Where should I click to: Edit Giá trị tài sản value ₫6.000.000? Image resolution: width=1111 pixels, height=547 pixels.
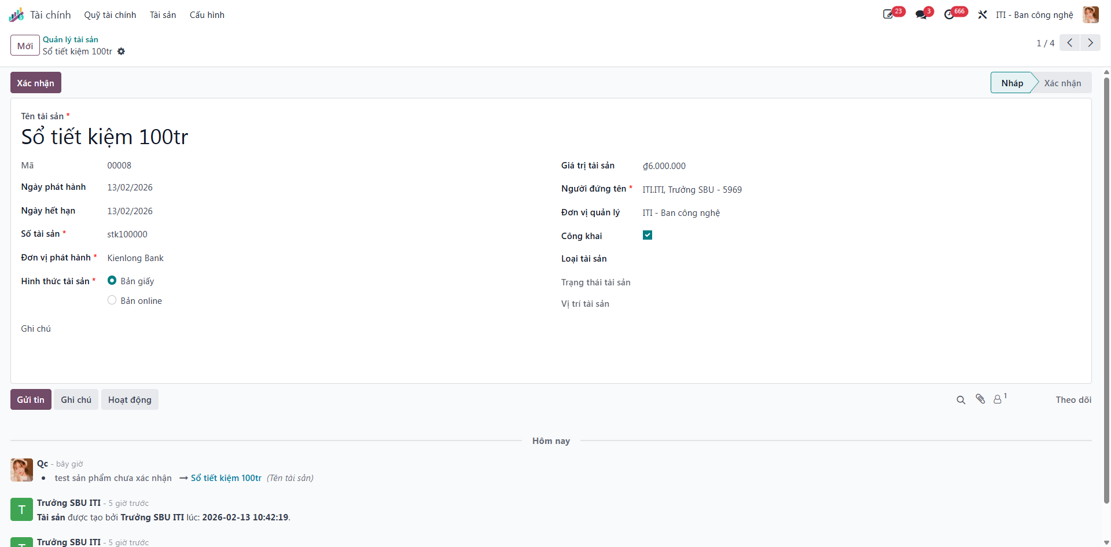coord(664,166)
